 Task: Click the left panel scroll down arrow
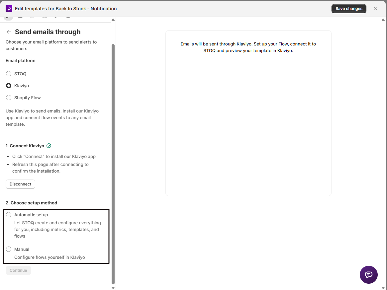point(113,288)
